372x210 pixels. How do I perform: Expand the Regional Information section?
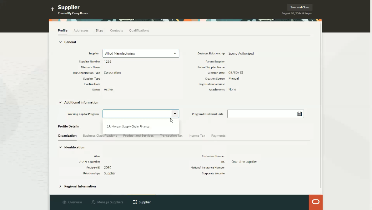coord(60,186)
